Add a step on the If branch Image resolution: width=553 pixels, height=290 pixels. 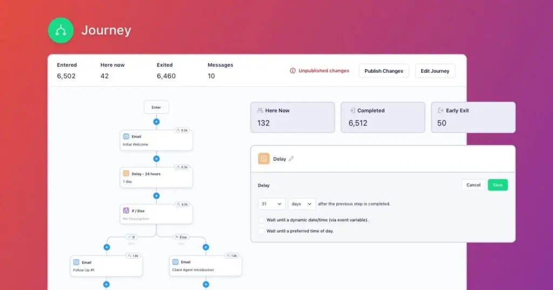[x=107, y=247]
